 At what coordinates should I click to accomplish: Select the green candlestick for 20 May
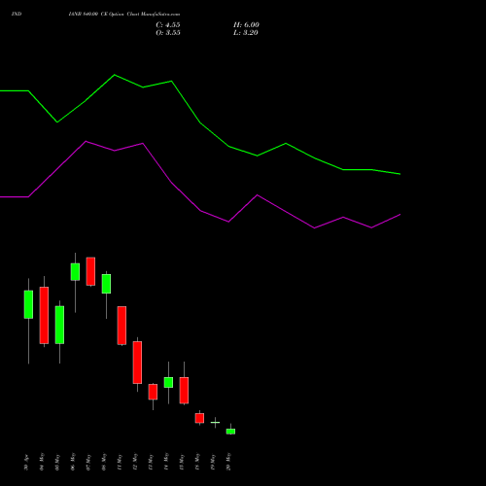click(x=230, y=432)
